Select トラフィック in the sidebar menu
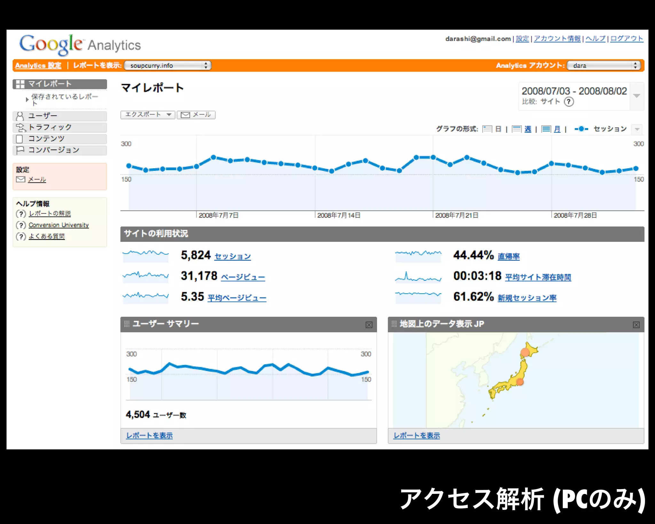This screenshot has width=655, height=524. click(60, 127)
